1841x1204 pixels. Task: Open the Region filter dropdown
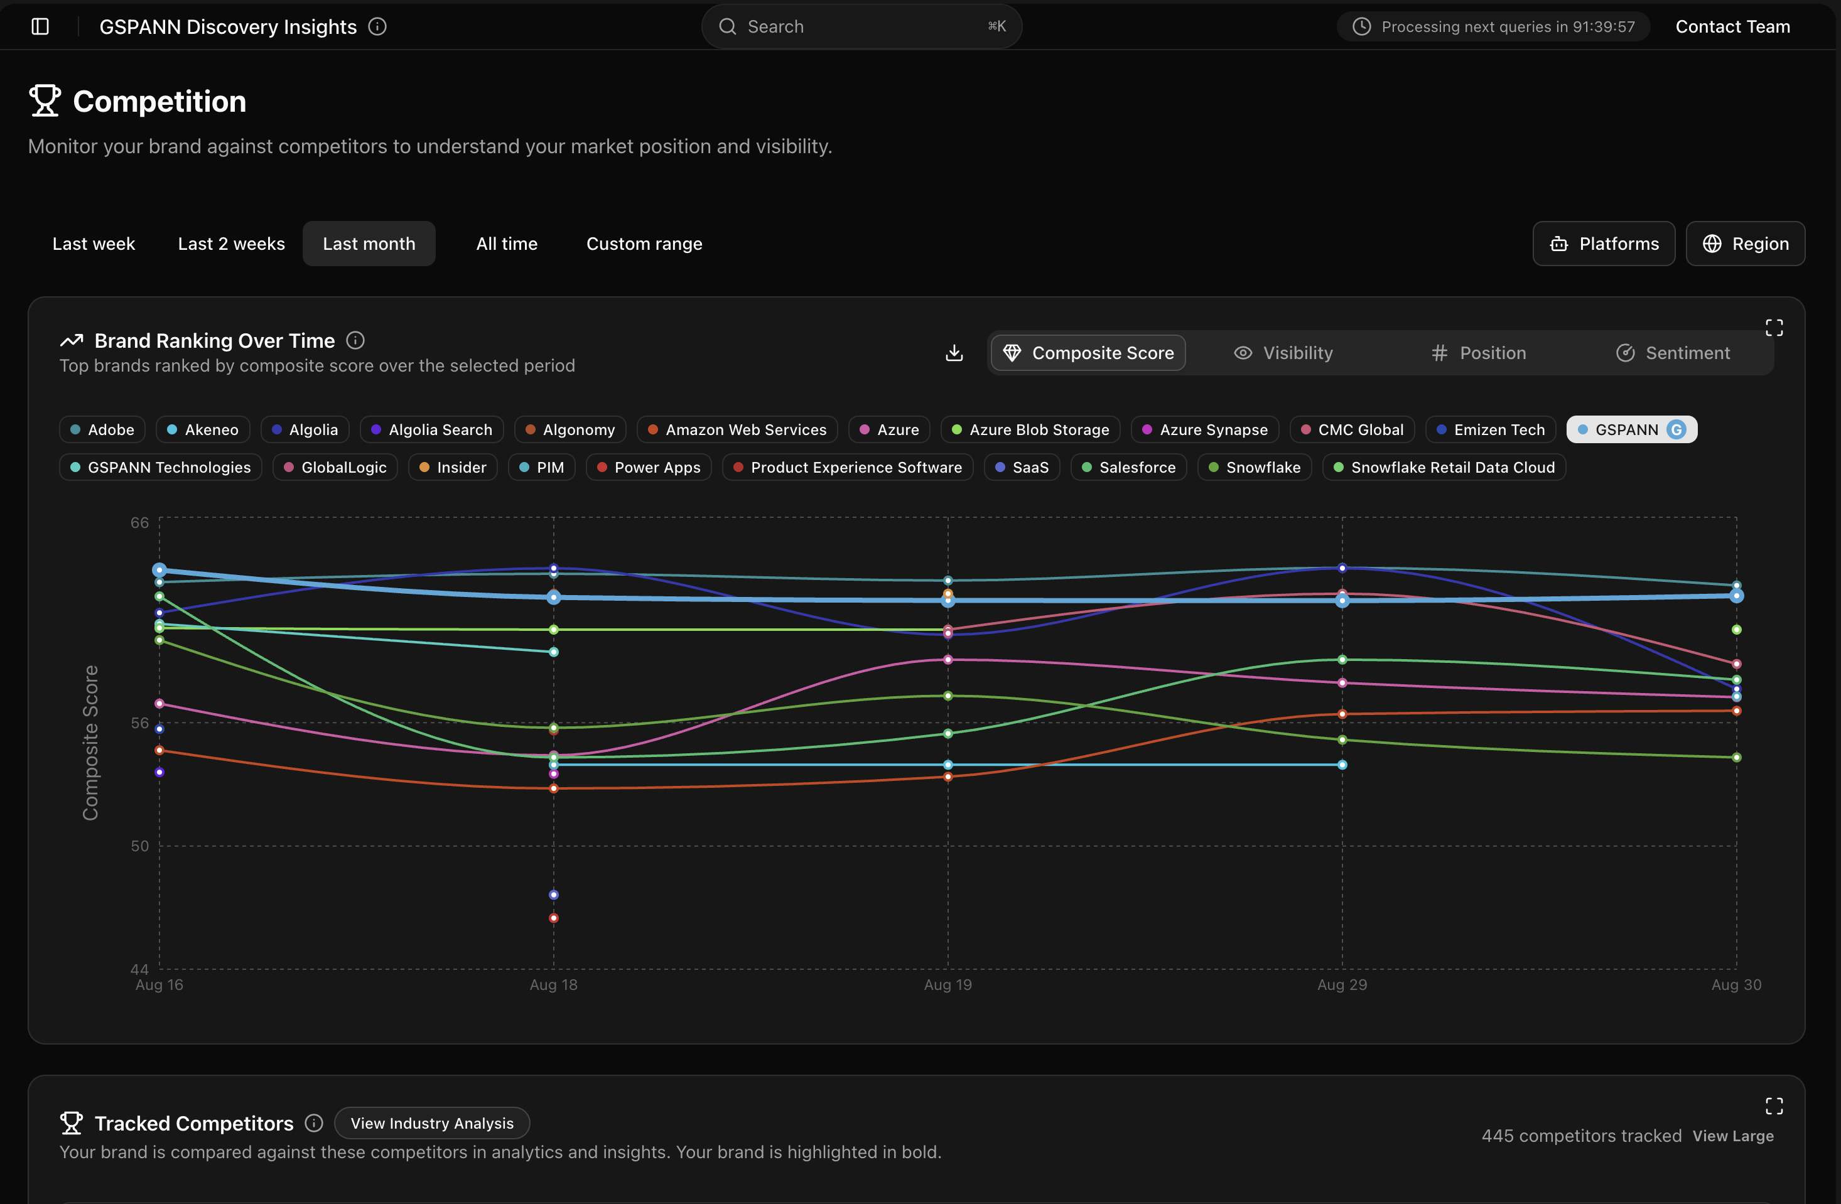(1745, 244)
